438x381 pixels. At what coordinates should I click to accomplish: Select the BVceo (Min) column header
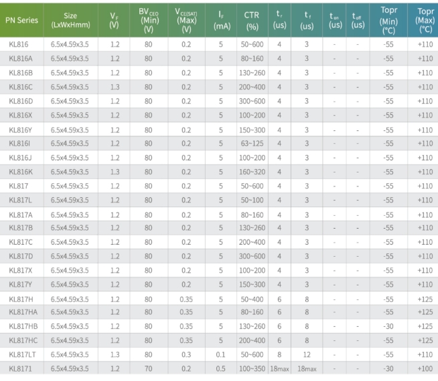click(149, 20)
